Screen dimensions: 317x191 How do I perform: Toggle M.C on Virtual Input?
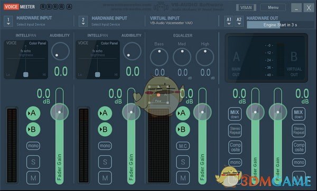(183, 146)
